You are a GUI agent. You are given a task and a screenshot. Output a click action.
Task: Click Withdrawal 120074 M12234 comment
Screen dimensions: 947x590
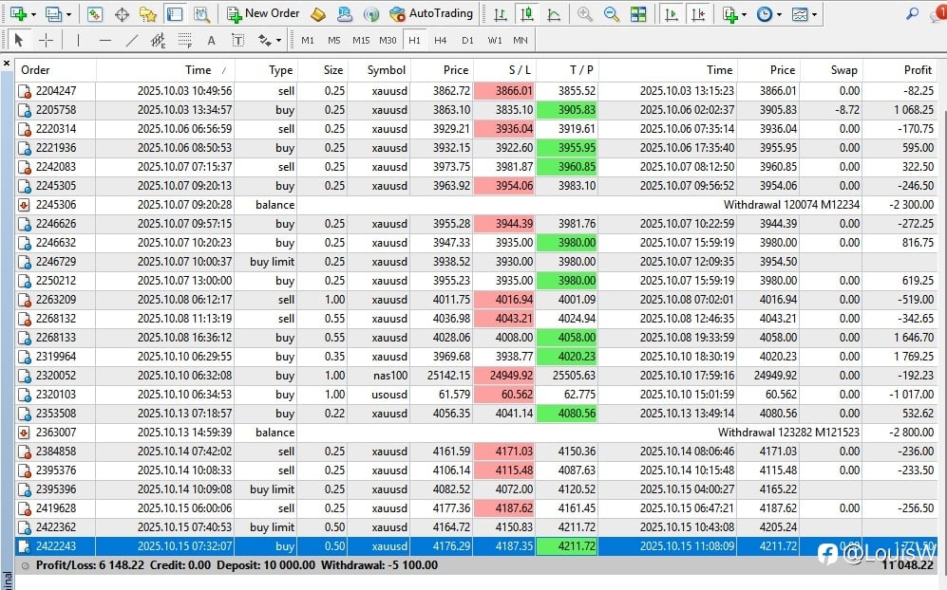pyautogui.click(x=791, y=205)
